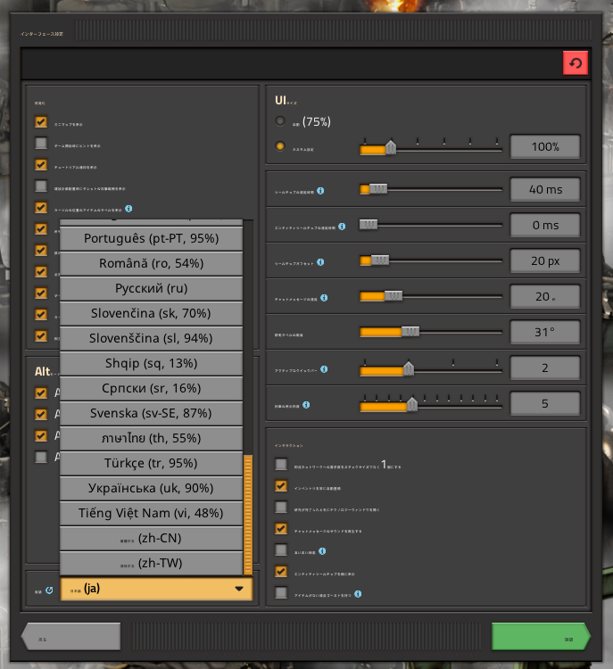Click the info icon in the quickbar row showing 2
Viewport: 613px width, 669px height.
324,369
